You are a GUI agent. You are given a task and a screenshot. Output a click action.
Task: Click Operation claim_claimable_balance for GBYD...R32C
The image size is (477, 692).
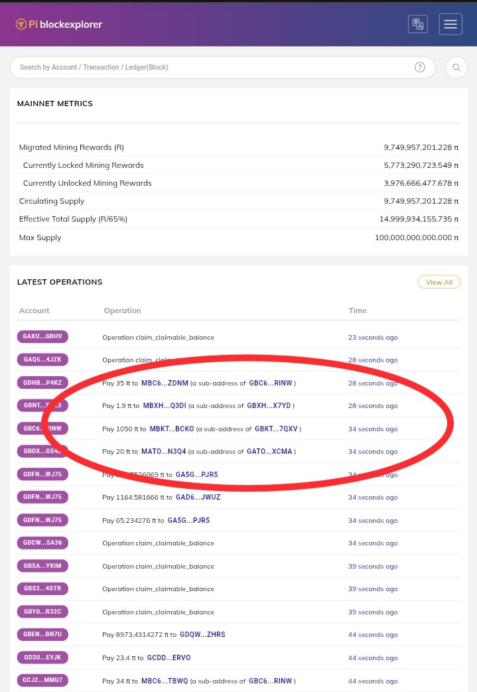coord(158,612)
